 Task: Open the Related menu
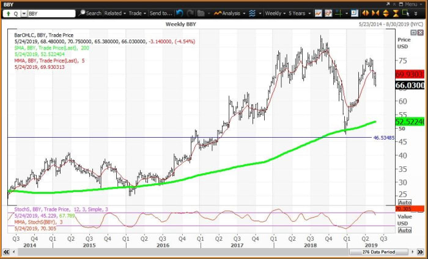coord(113,12)
